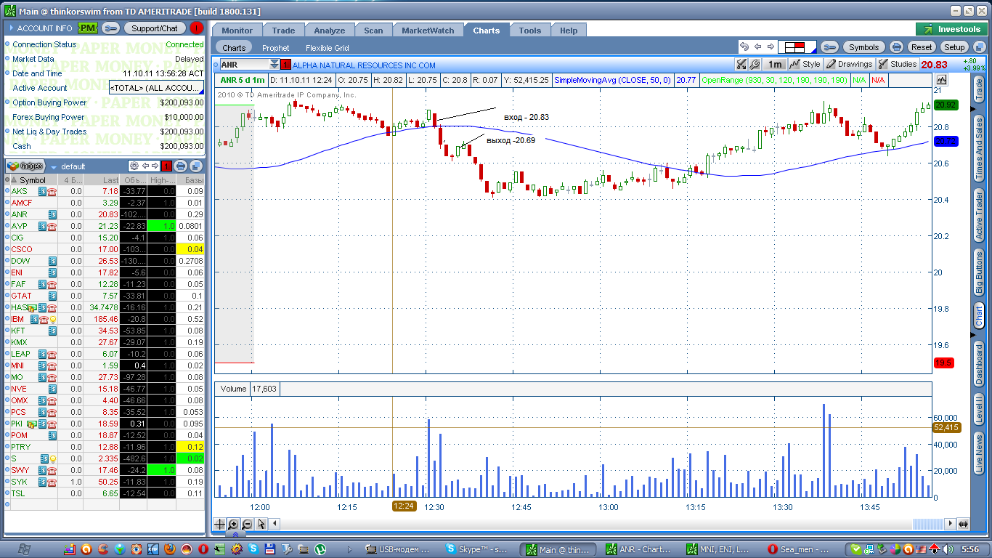
Task: Switch to the Monitor tab
Action: pos(237,31)
